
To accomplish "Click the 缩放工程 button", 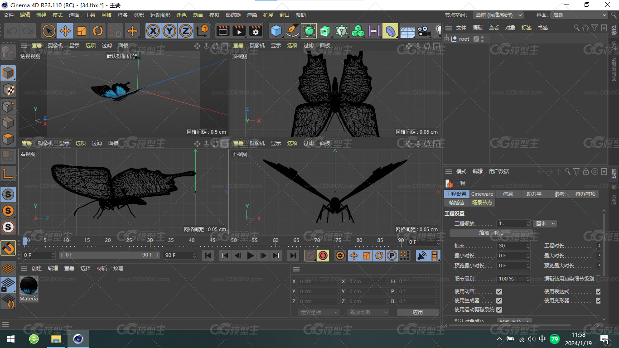I will click(x=491, y=233).
